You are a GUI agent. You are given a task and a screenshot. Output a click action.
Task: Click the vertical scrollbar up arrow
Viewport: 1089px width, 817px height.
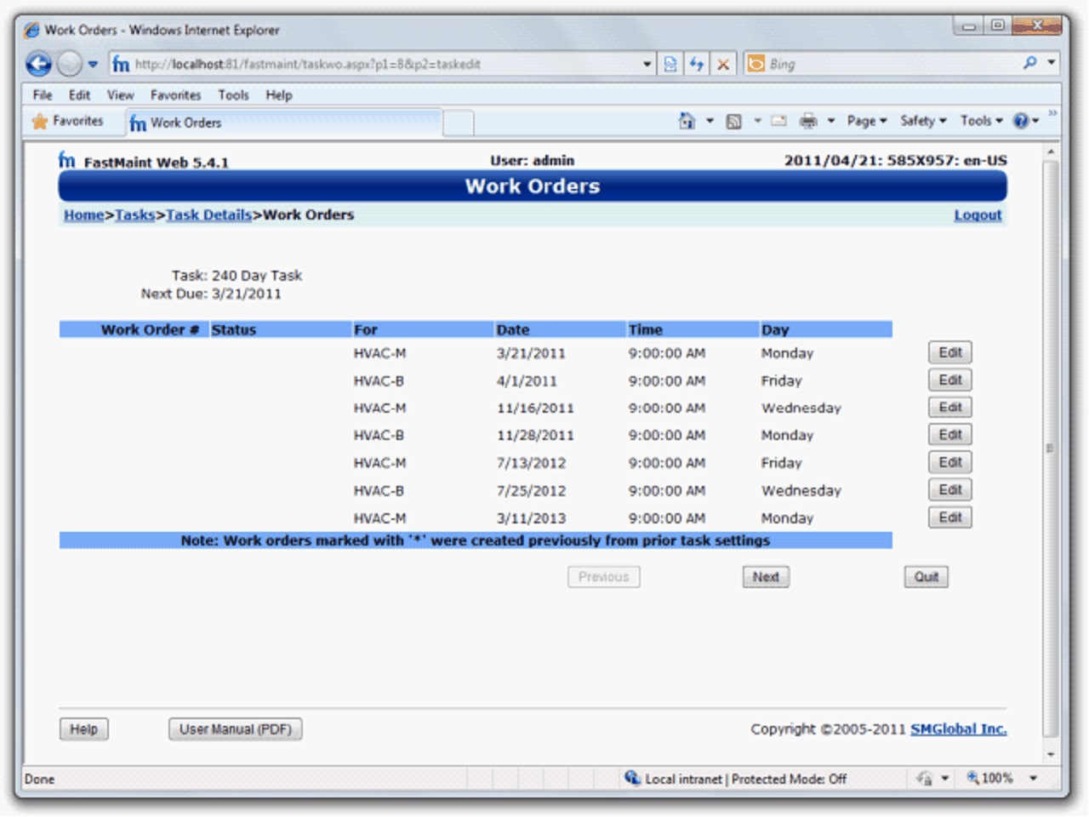coord(1051,152)
